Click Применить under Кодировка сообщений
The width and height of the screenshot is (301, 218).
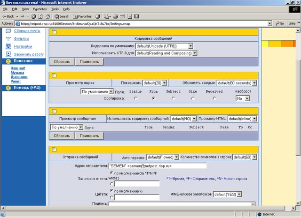point(89,62)
